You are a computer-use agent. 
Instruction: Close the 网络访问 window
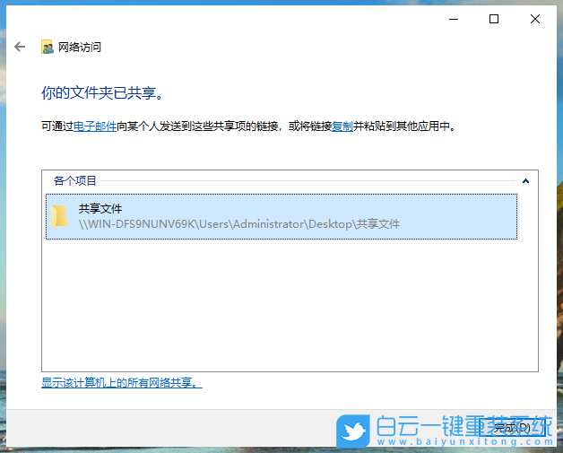tap(535, 19)
